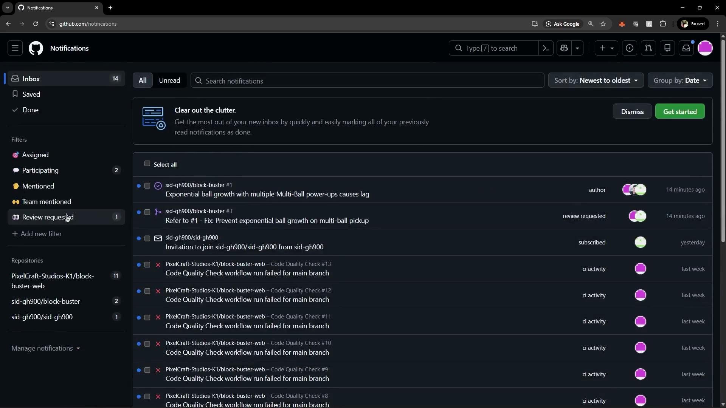This screenshot has height=408, width=726.
Task: Check the box for Code Quality Check #10
Action: pos(147,344)
